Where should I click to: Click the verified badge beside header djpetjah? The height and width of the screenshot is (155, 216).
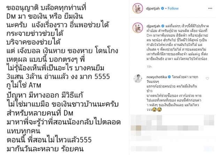click(162, 8)
